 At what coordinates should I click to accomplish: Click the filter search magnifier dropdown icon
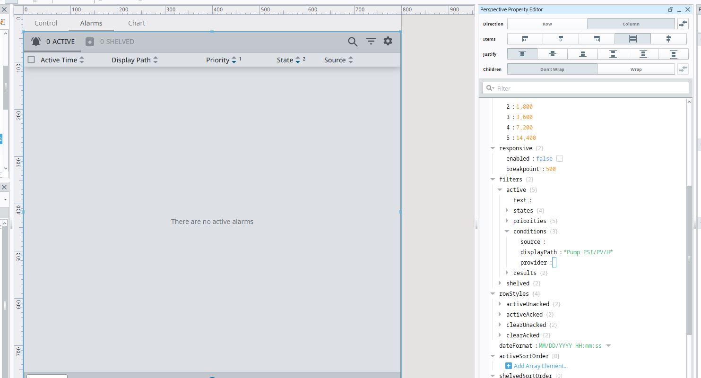coord(490,88)
